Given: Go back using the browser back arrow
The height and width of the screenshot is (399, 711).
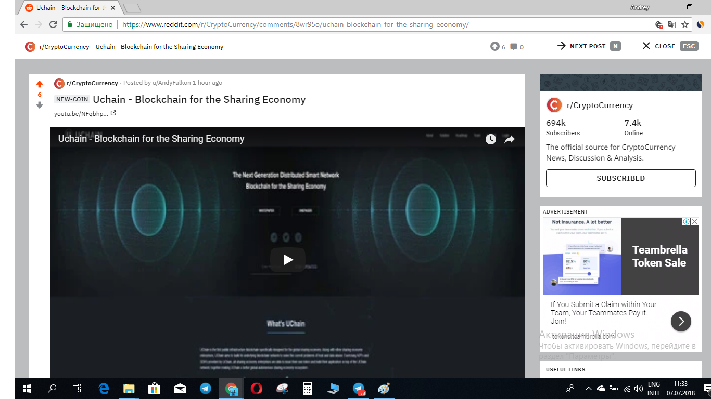Looking at the screenshot, I should coord(24,24).
